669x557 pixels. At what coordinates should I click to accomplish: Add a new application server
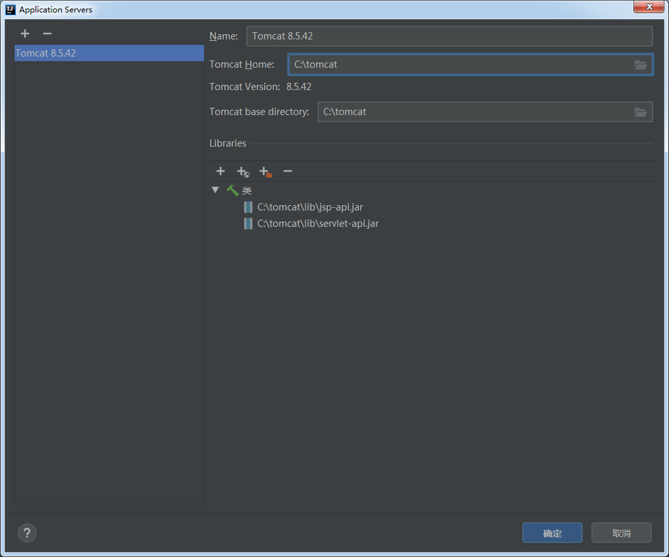click(x=25, y=34)
